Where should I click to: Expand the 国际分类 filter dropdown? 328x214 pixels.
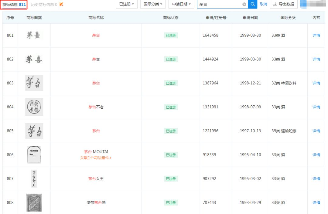(153, 4)
